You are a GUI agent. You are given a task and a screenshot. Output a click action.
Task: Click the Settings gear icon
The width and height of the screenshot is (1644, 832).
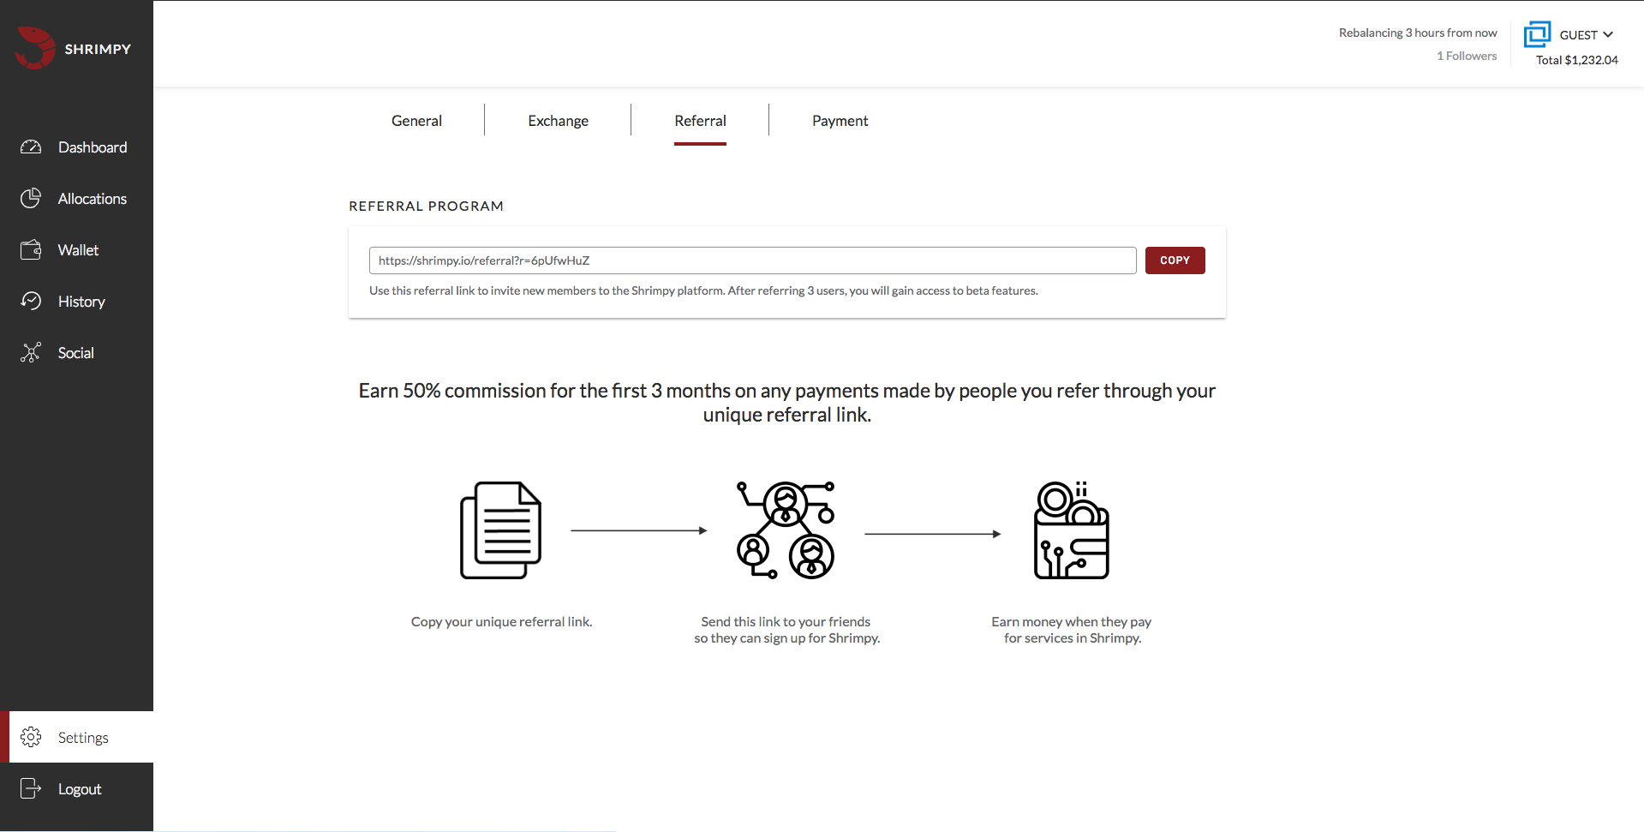coord(31,737)
